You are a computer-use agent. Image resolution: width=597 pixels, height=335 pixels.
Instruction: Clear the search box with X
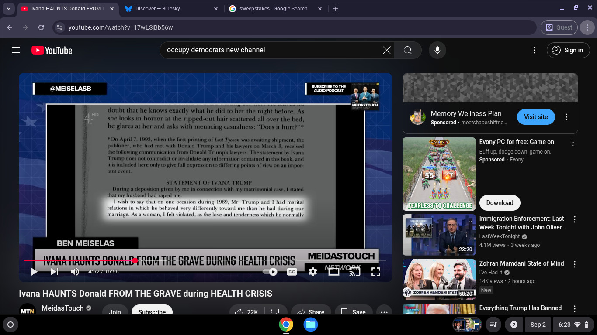tap(387, 50)
